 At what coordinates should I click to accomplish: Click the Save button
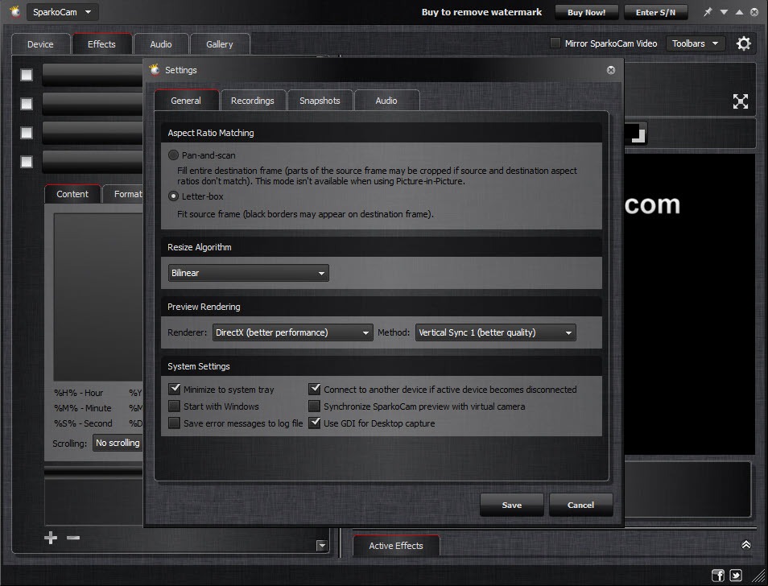coord(511,505)
